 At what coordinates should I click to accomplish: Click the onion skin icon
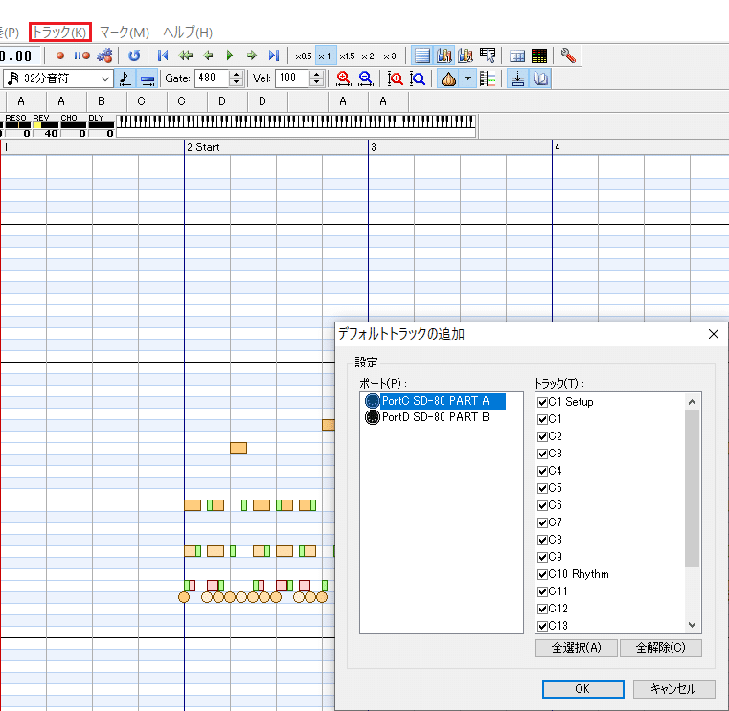(x=448, y=79)
